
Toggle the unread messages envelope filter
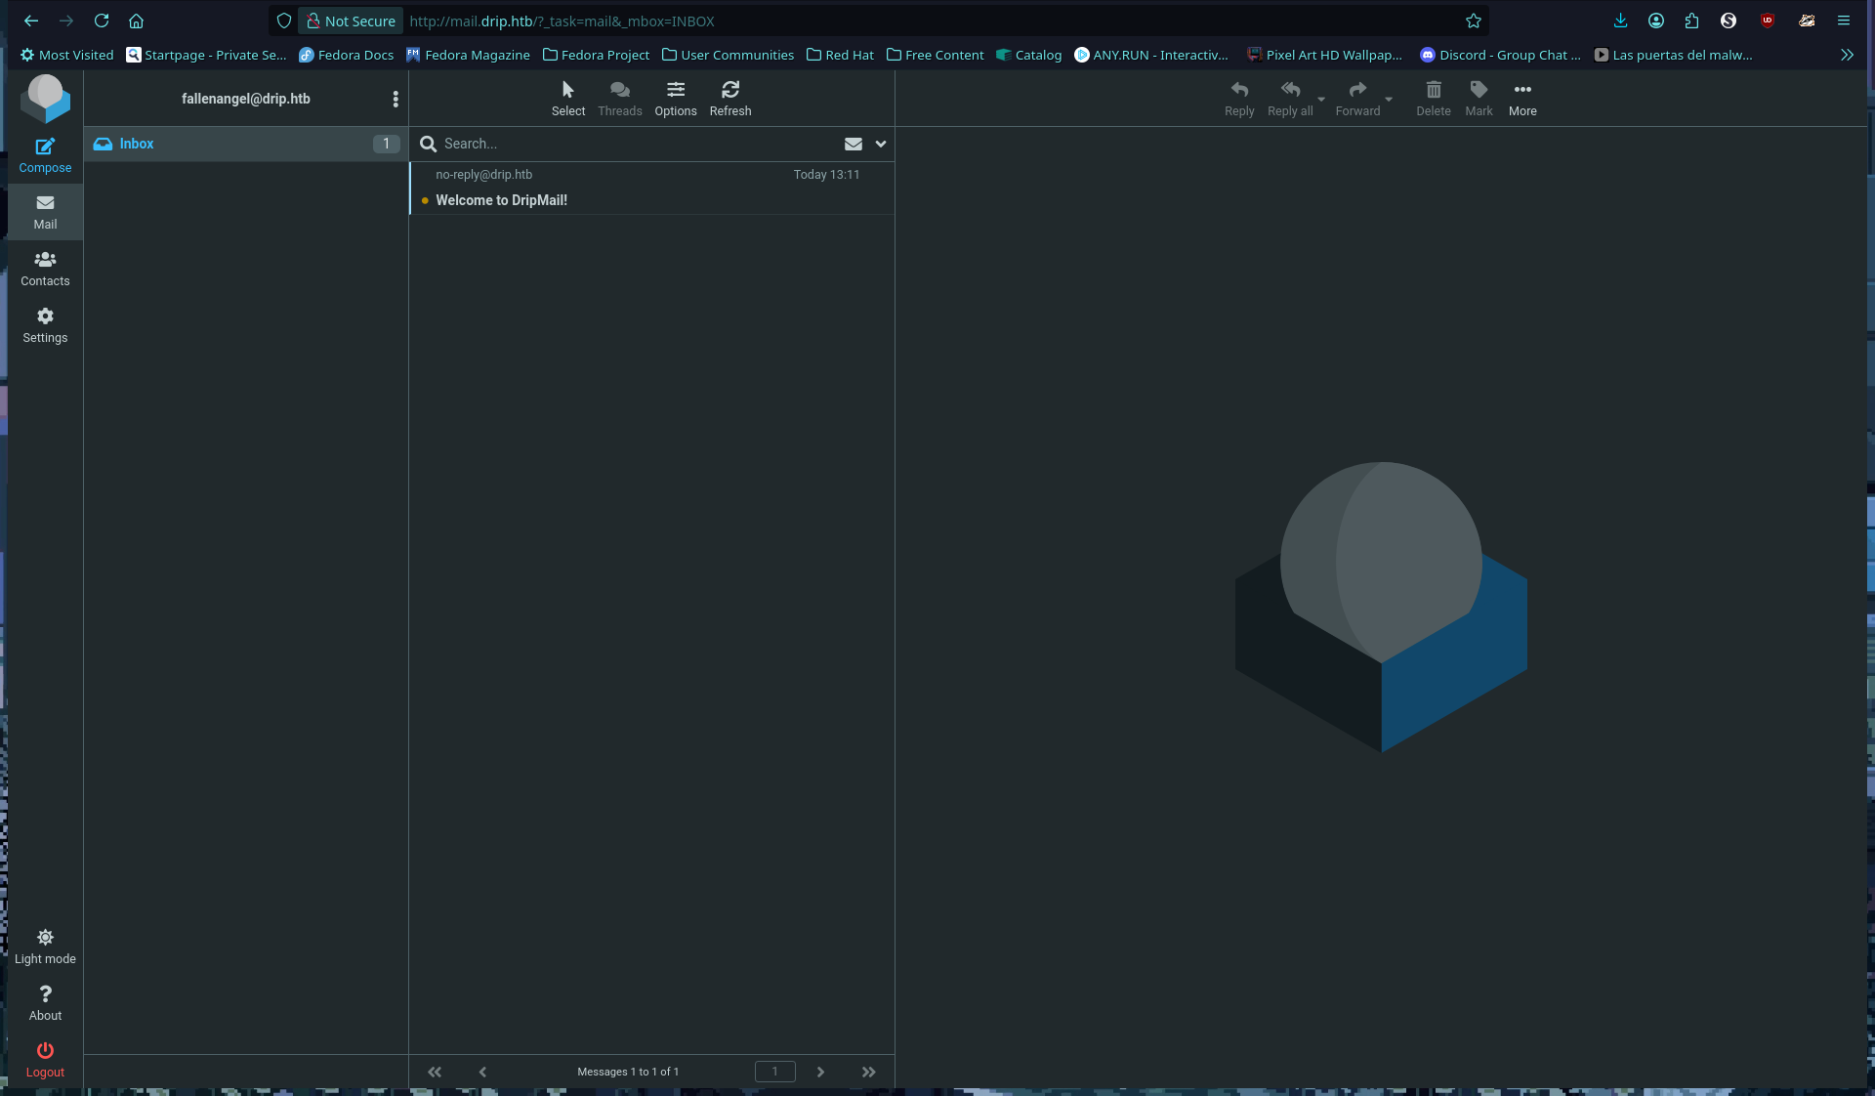point(853,144)
